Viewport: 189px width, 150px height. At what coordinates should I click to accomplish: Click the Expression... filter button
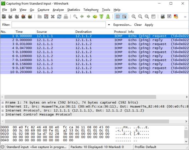[122, 25]
